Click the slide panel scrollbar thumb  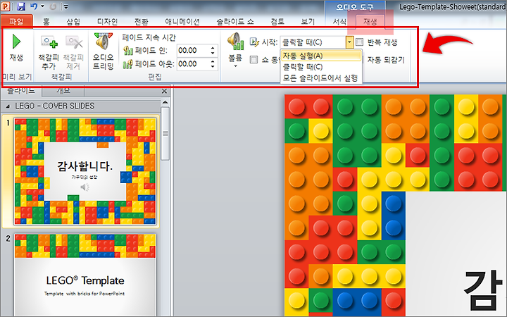pyautogui.click(x=165, y=134)
